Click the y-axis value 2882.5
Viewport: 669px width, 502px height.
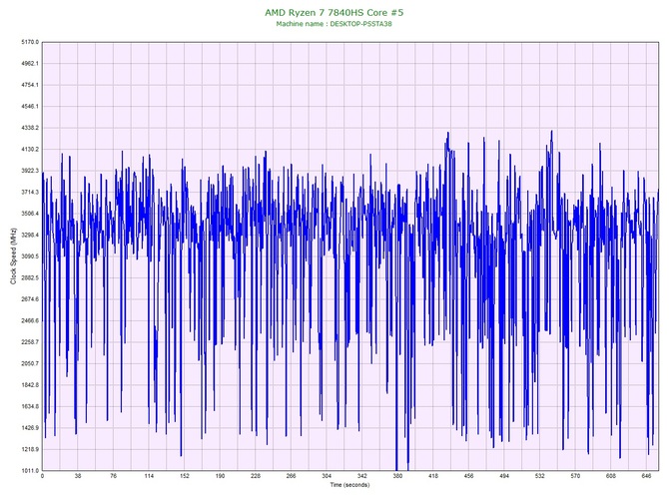(x=30, y=278)
